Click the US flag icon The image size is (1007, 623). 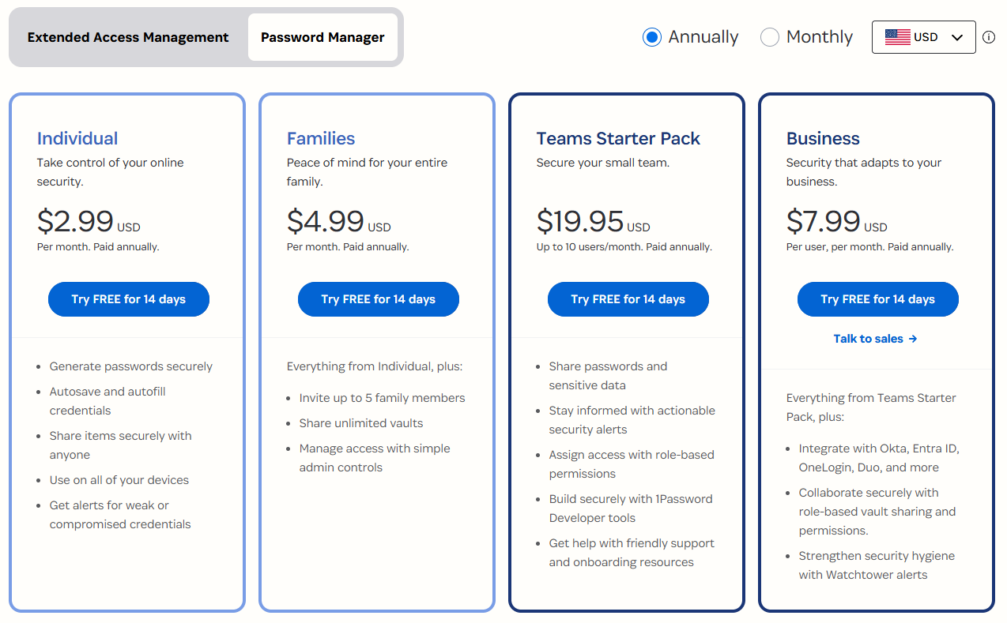click(897, 37)
